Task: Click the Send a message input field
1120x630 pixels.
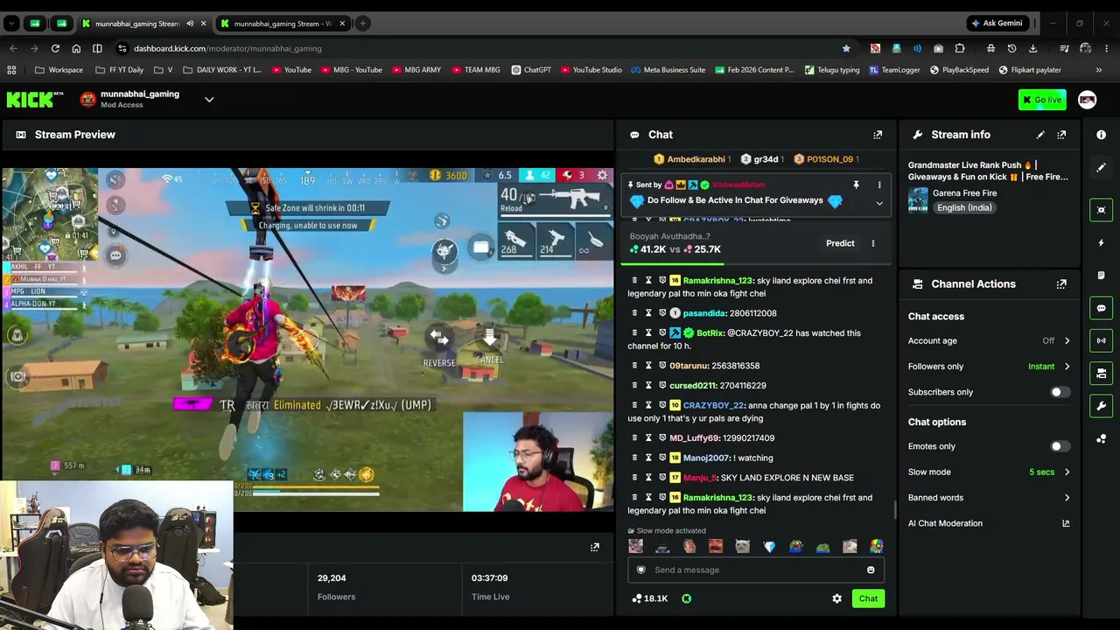Action: 756,570
